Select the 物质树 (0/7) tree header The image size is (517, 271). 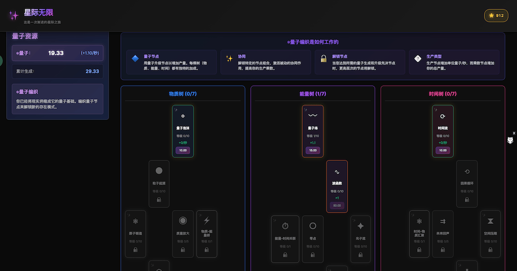point(183,94)
